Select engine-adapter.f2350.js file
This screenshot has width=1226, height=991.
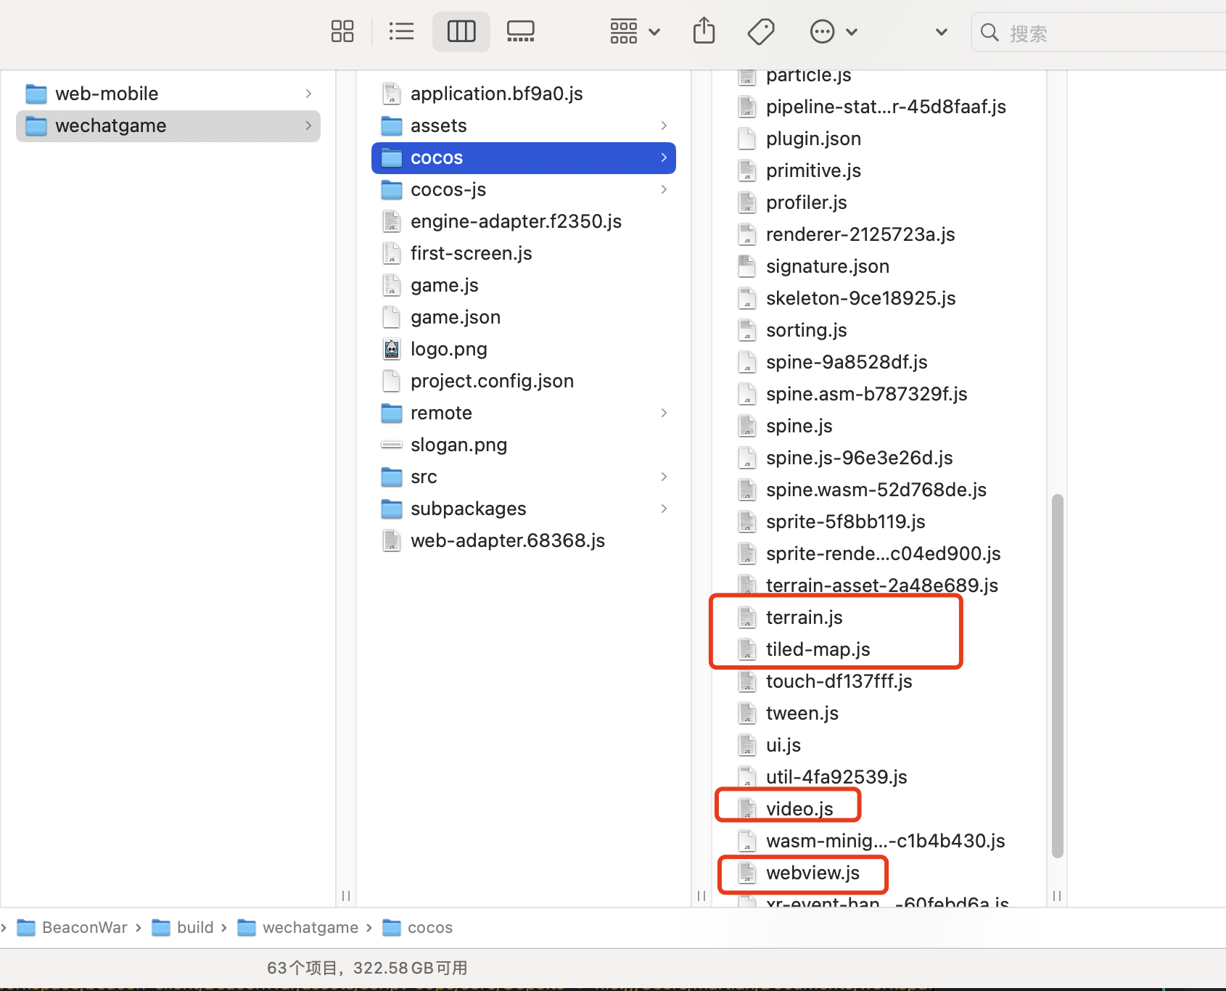point(523,221)
